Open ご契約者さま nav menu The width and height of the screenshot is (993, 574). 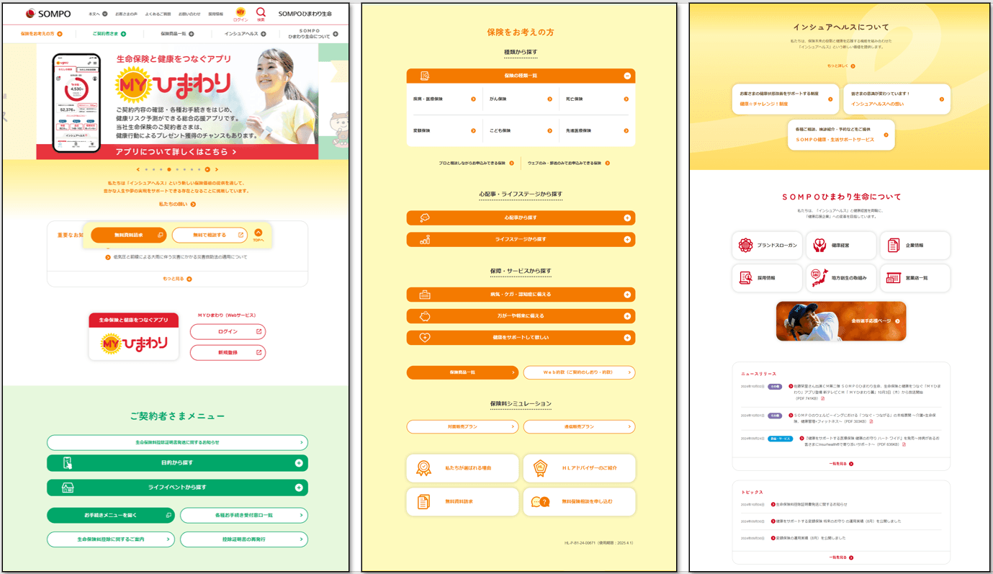(x=109, y=34)
